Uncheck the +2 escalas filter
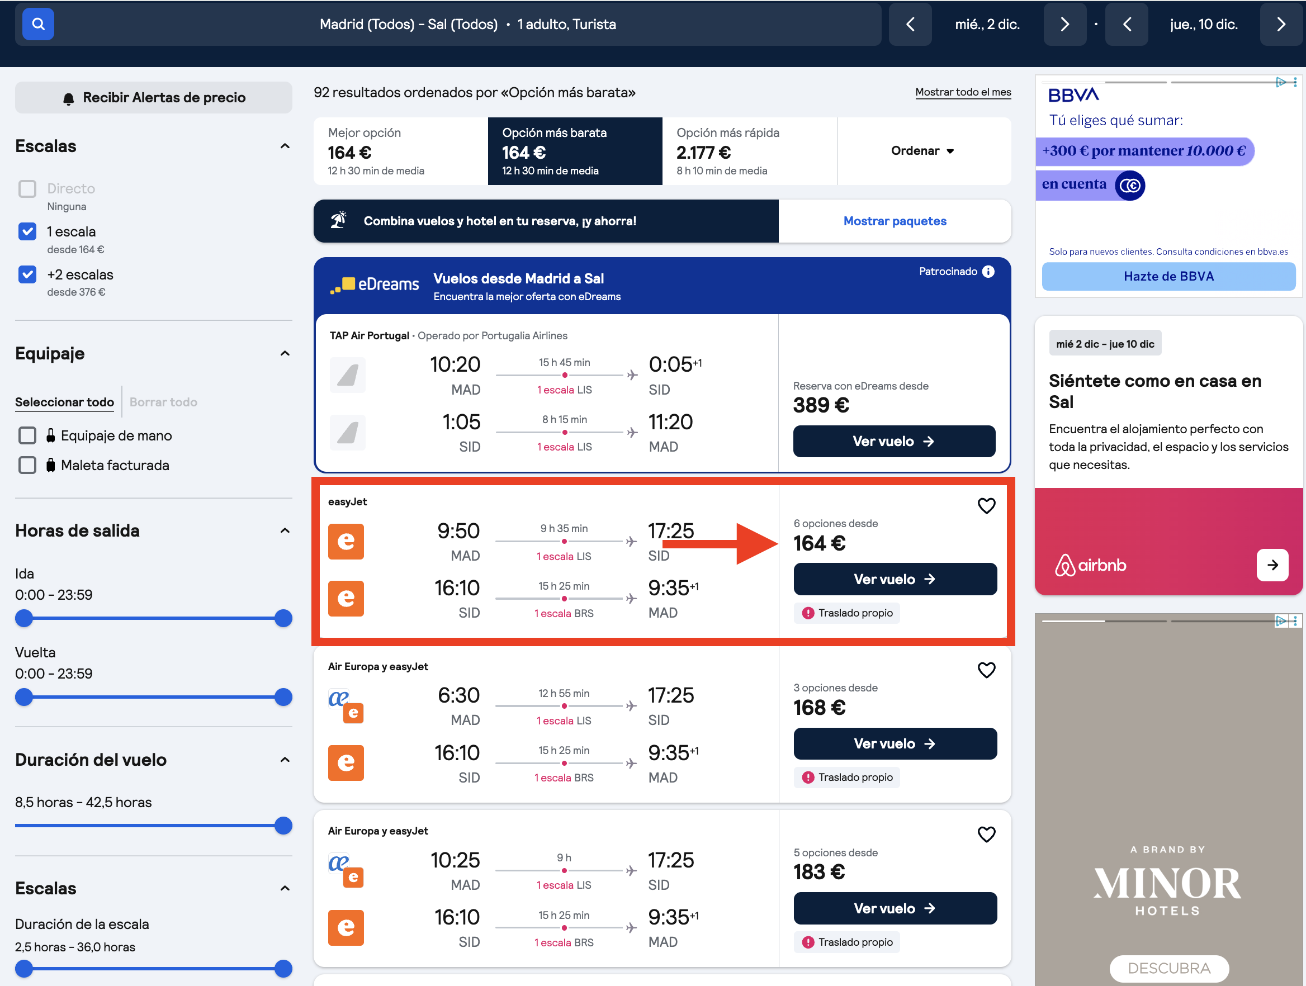Screen dimensions: 1306x986 point(27,274)
